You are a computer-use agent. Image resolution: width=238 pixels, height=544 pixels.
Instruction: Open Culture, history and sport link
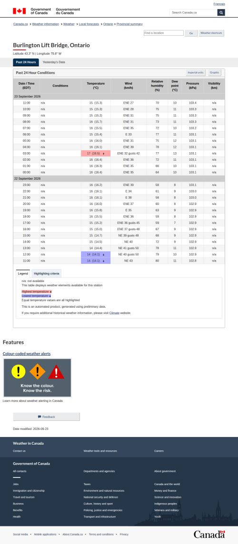tap(99, 504)
